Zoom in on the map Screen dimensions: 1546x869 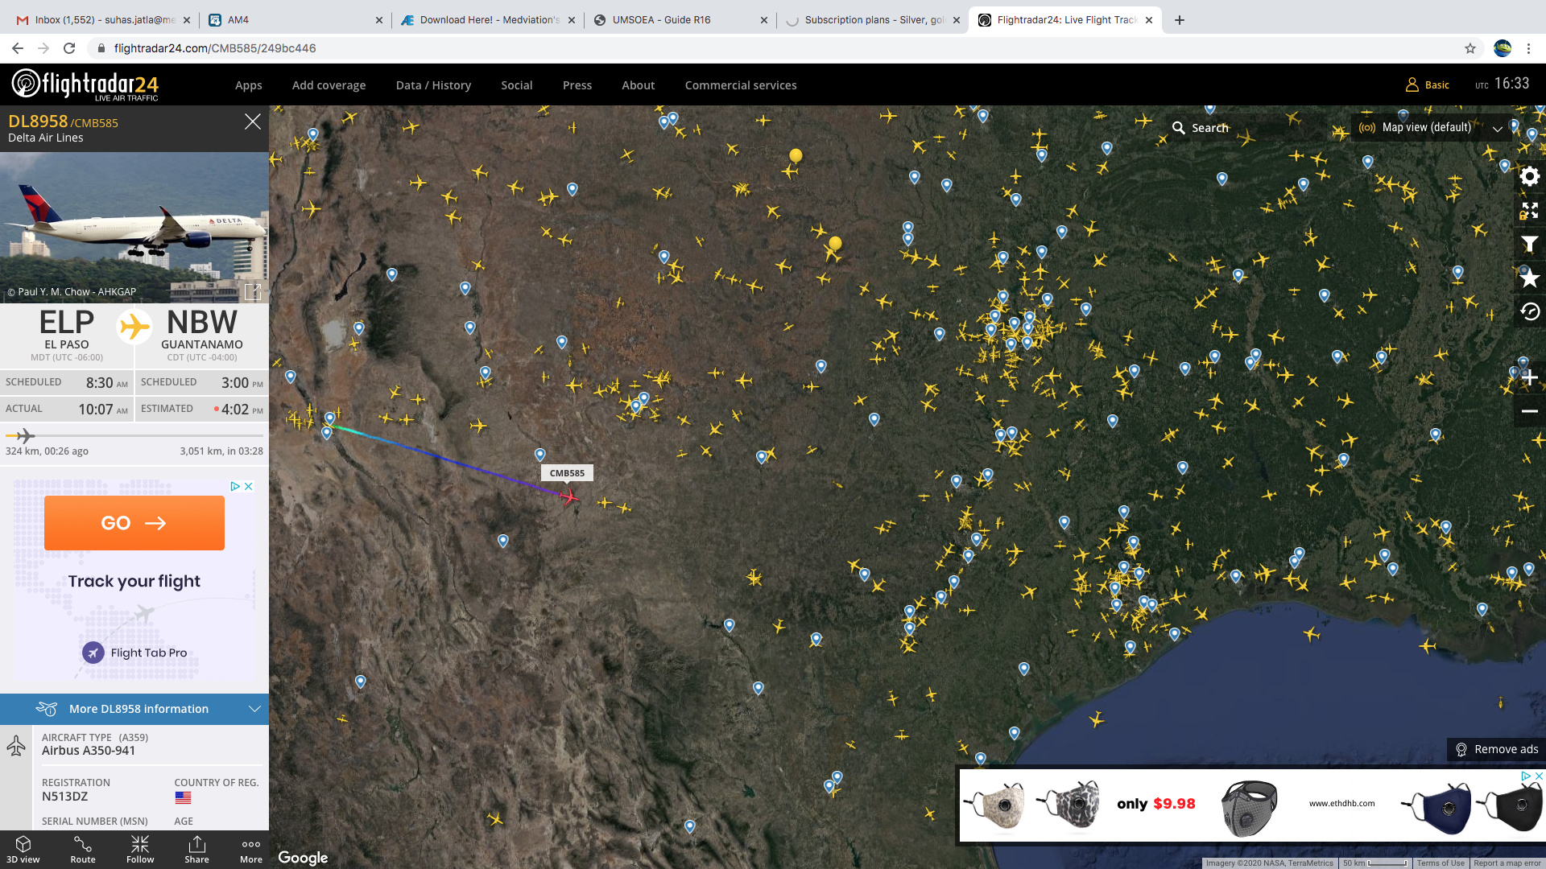(1529, 377)
